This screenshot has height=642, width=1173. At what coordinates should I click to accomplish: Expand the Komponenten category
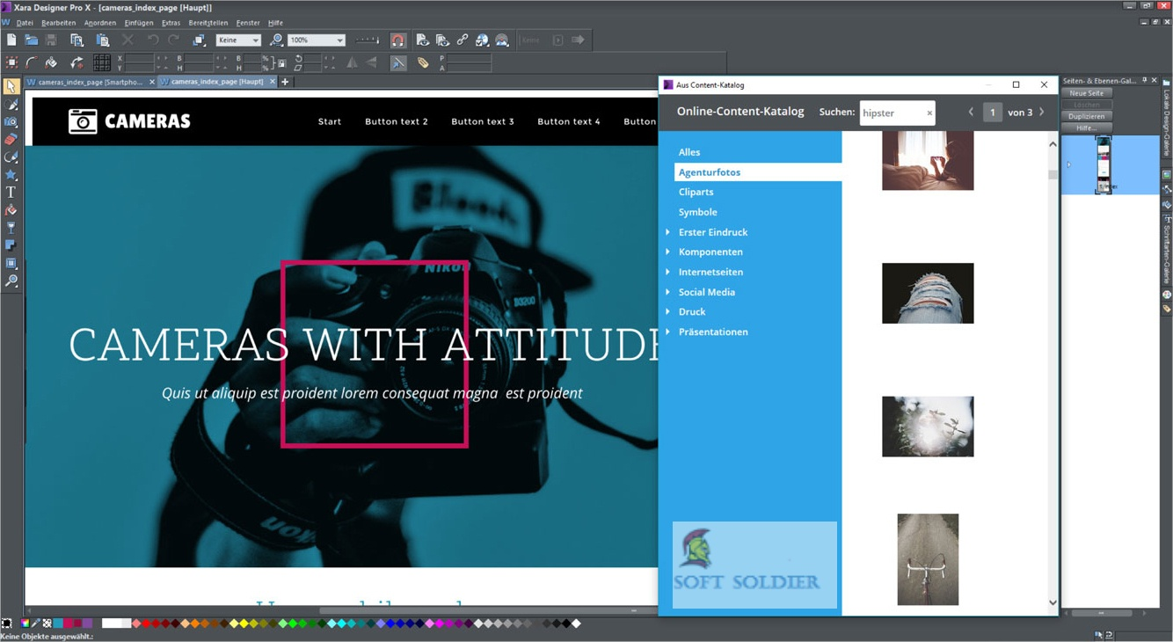668,252
